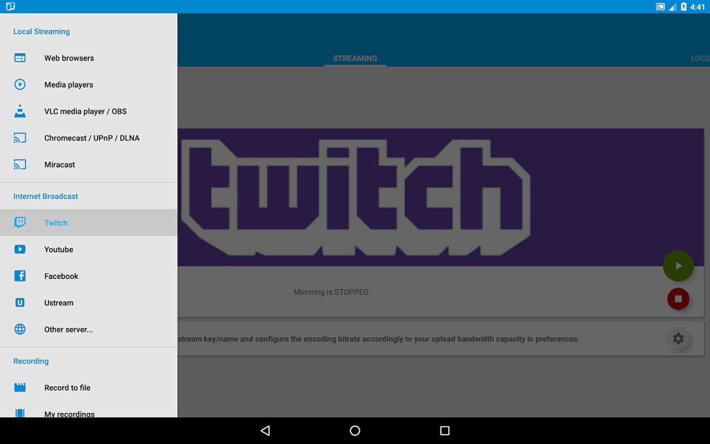Screen dimensions: 710x444
Task: Open the Youtube menu entry
Action: (x=59, y=250)
